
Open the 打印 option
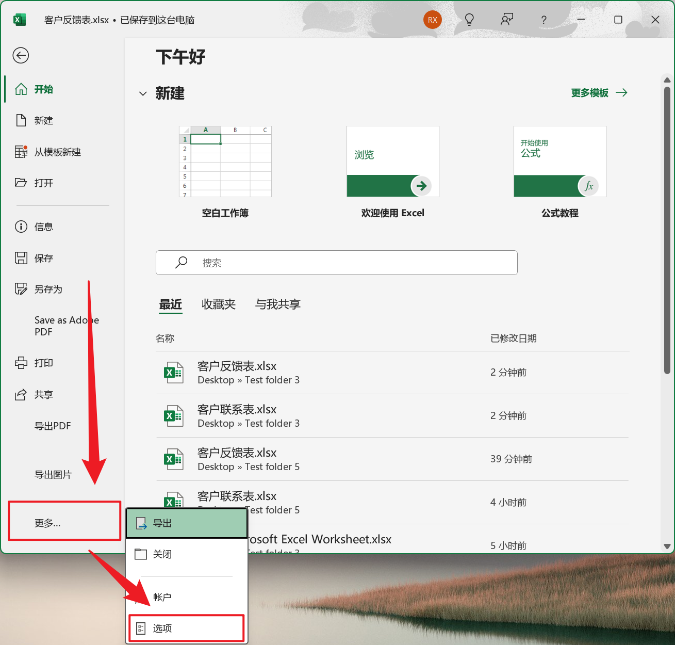coord(43,363)
